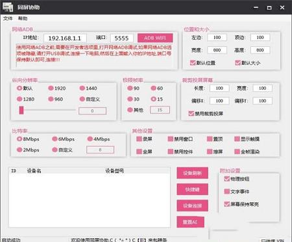Click the ADB WIFI button
The width and height of the screenshot is (292, 242).
[x=155, y=38]
